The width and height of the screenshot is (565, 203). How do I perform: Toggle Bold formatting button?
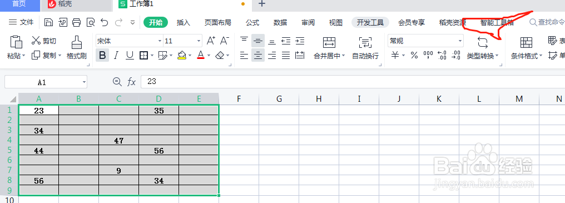click(x=102, y=56)
